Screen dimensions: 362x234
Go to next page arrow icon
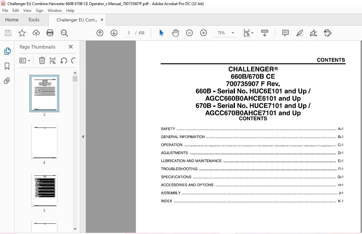(114, 33)
